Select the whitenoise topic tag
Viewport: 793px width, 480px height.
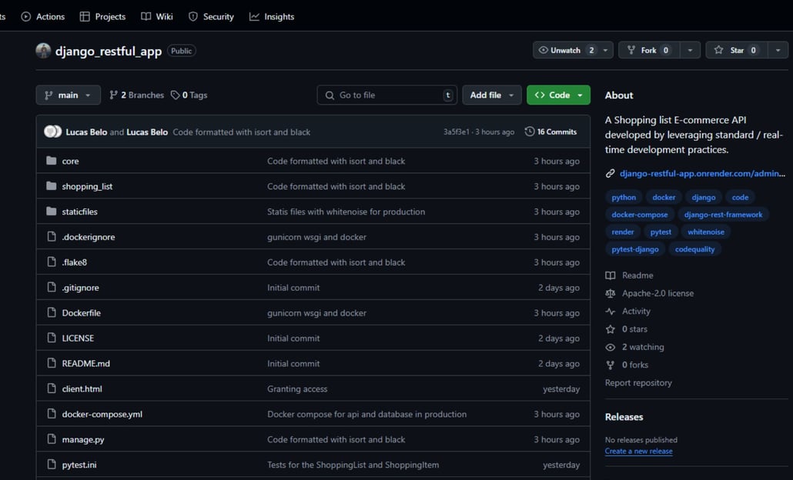705,232
